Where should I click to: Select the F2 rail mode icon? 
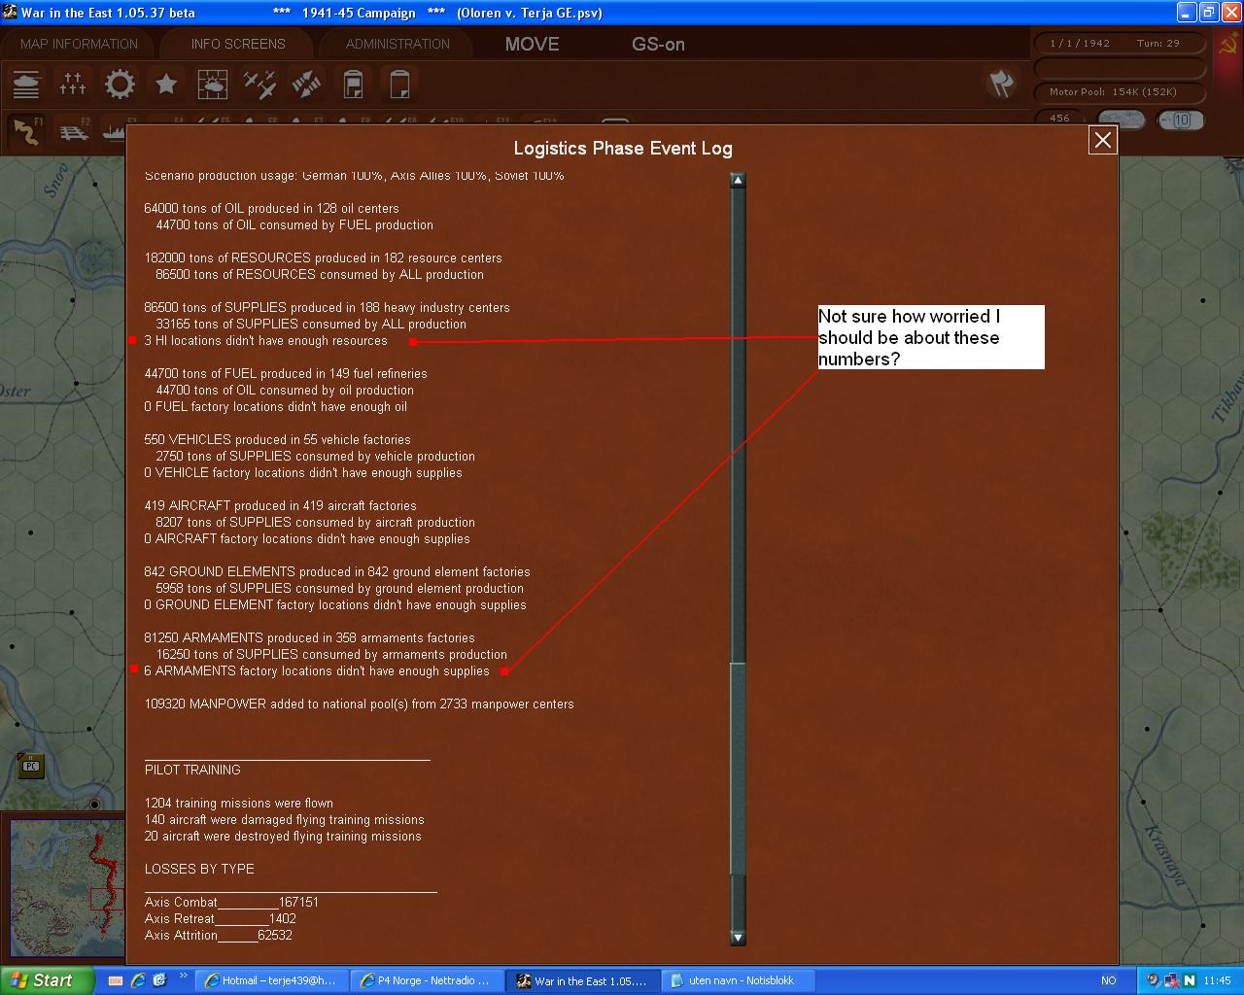74,132
